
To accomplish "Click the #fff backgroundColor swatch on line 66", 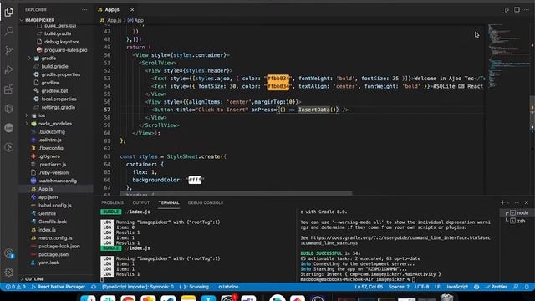I will click(x=195, y=180).
